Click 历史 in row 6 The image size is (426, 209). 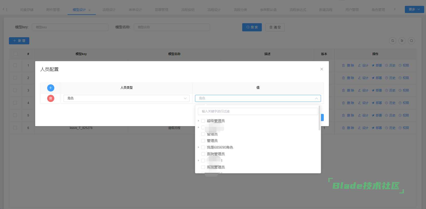390,128
